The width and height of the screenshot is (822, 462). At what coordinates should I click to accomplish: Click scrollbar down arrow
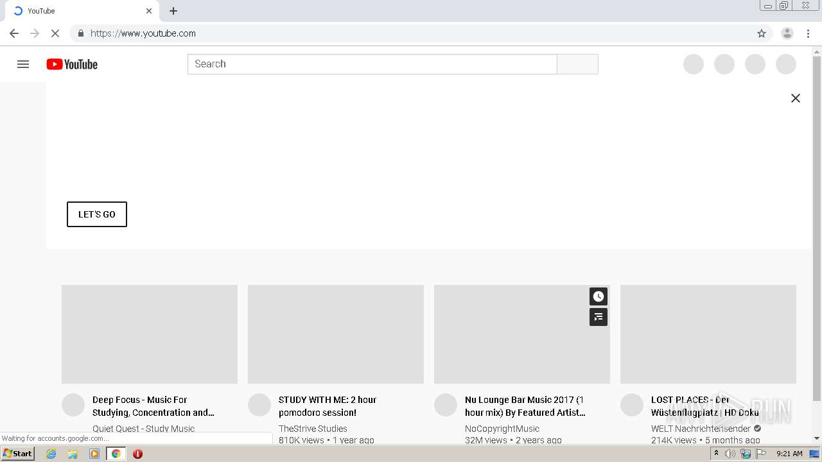pyautogui.click(x=817, y=438)
